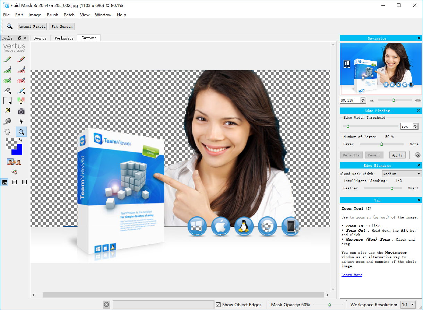This screenshot has width=423, height=310.
Task: Pick the Eraser tool in Tools panel
Action: (x=7, y=91)
